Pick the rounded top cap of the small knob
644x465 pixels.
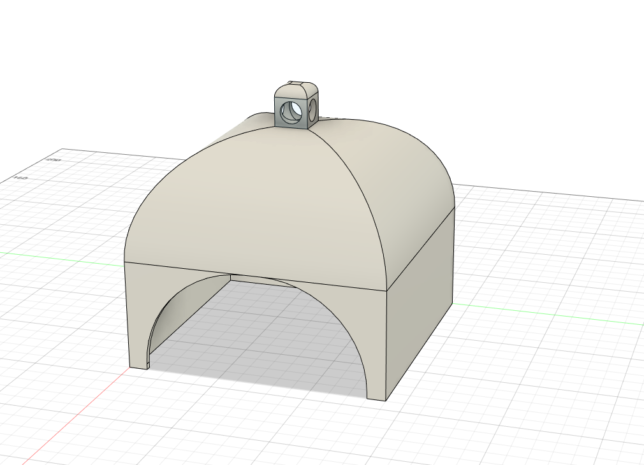click(296, 89)
